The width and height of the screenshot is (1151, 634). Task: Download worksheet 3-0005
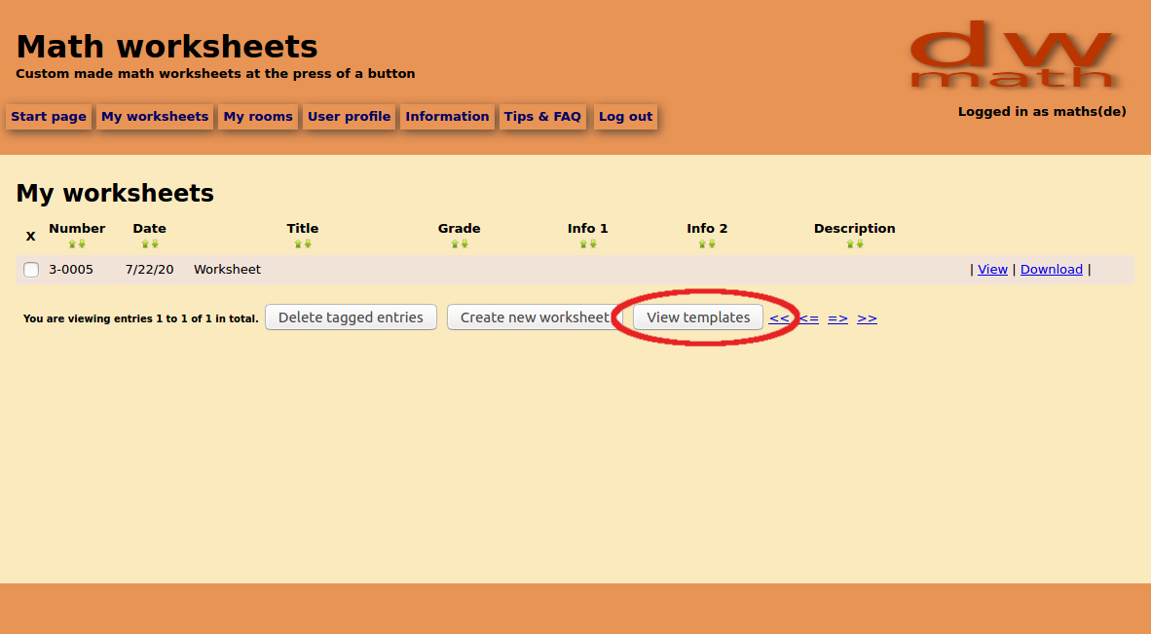tap(1051, 269)
